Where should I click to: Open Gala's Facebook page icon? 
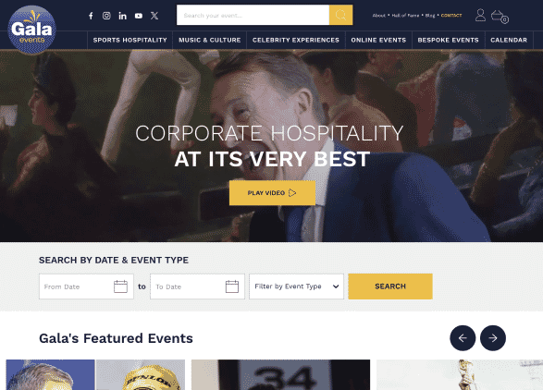(91, 16)
